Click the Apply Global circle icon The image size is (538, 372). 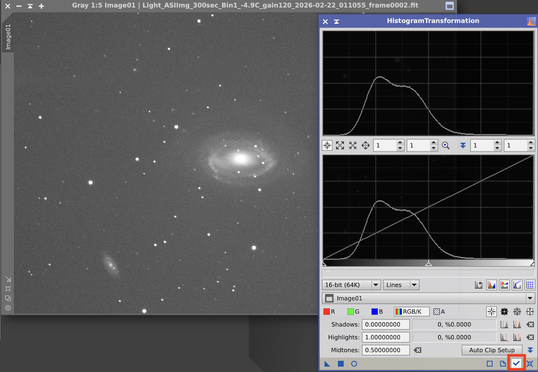pyautogui.click(x=354, y=364)
